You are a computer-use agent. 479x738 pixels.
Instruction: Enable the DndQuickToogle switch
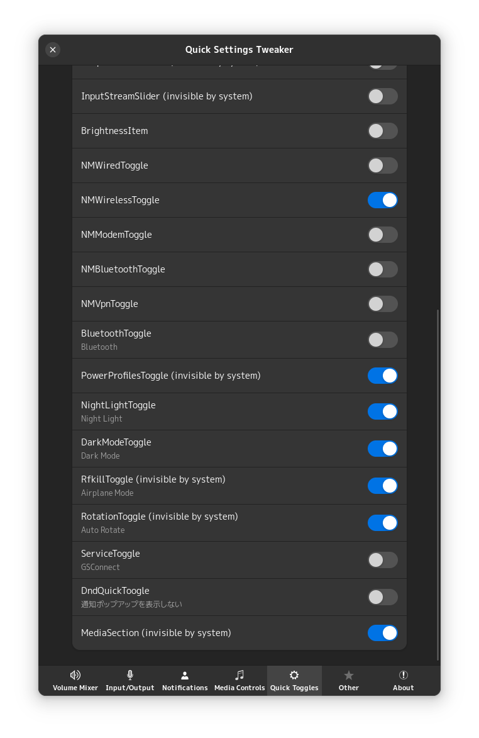[382, 597]
